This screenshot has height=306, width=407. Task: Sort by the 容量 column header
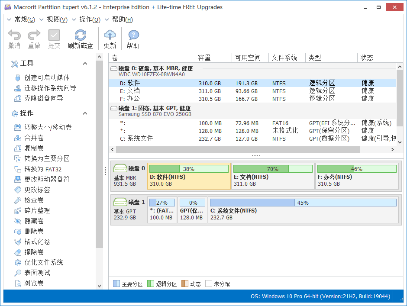[213, 58]
